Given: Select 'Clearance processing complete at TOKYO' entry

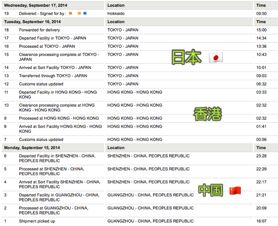Looking at the screenshot, I should [x=59, y=57].
